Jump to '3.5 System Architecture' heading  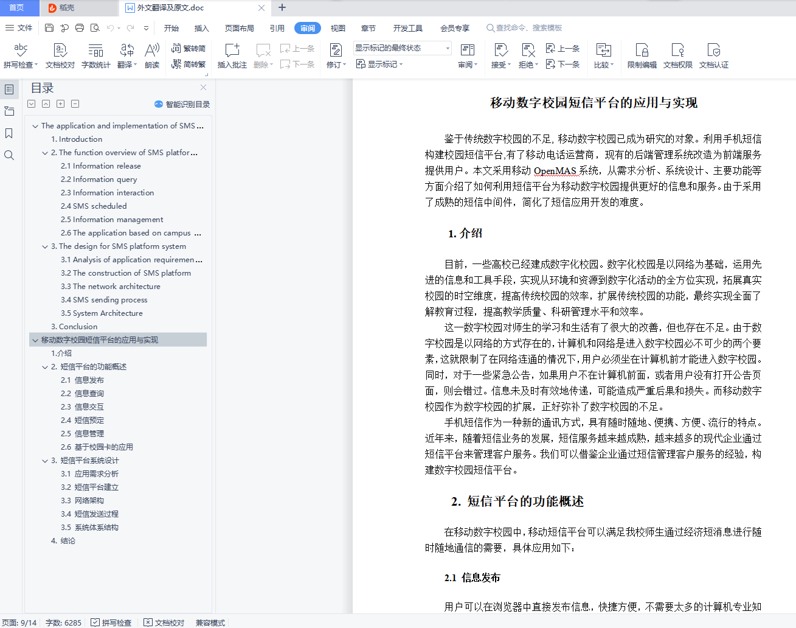(102, 313)
